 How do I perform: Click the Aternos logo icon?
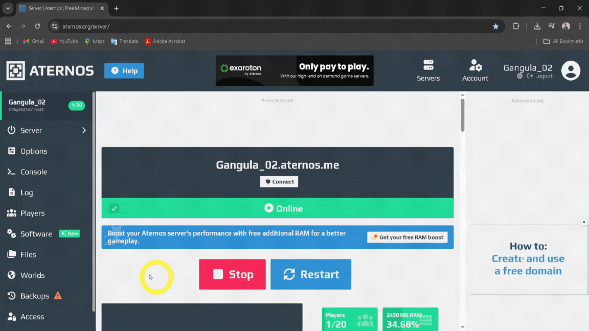15,70
